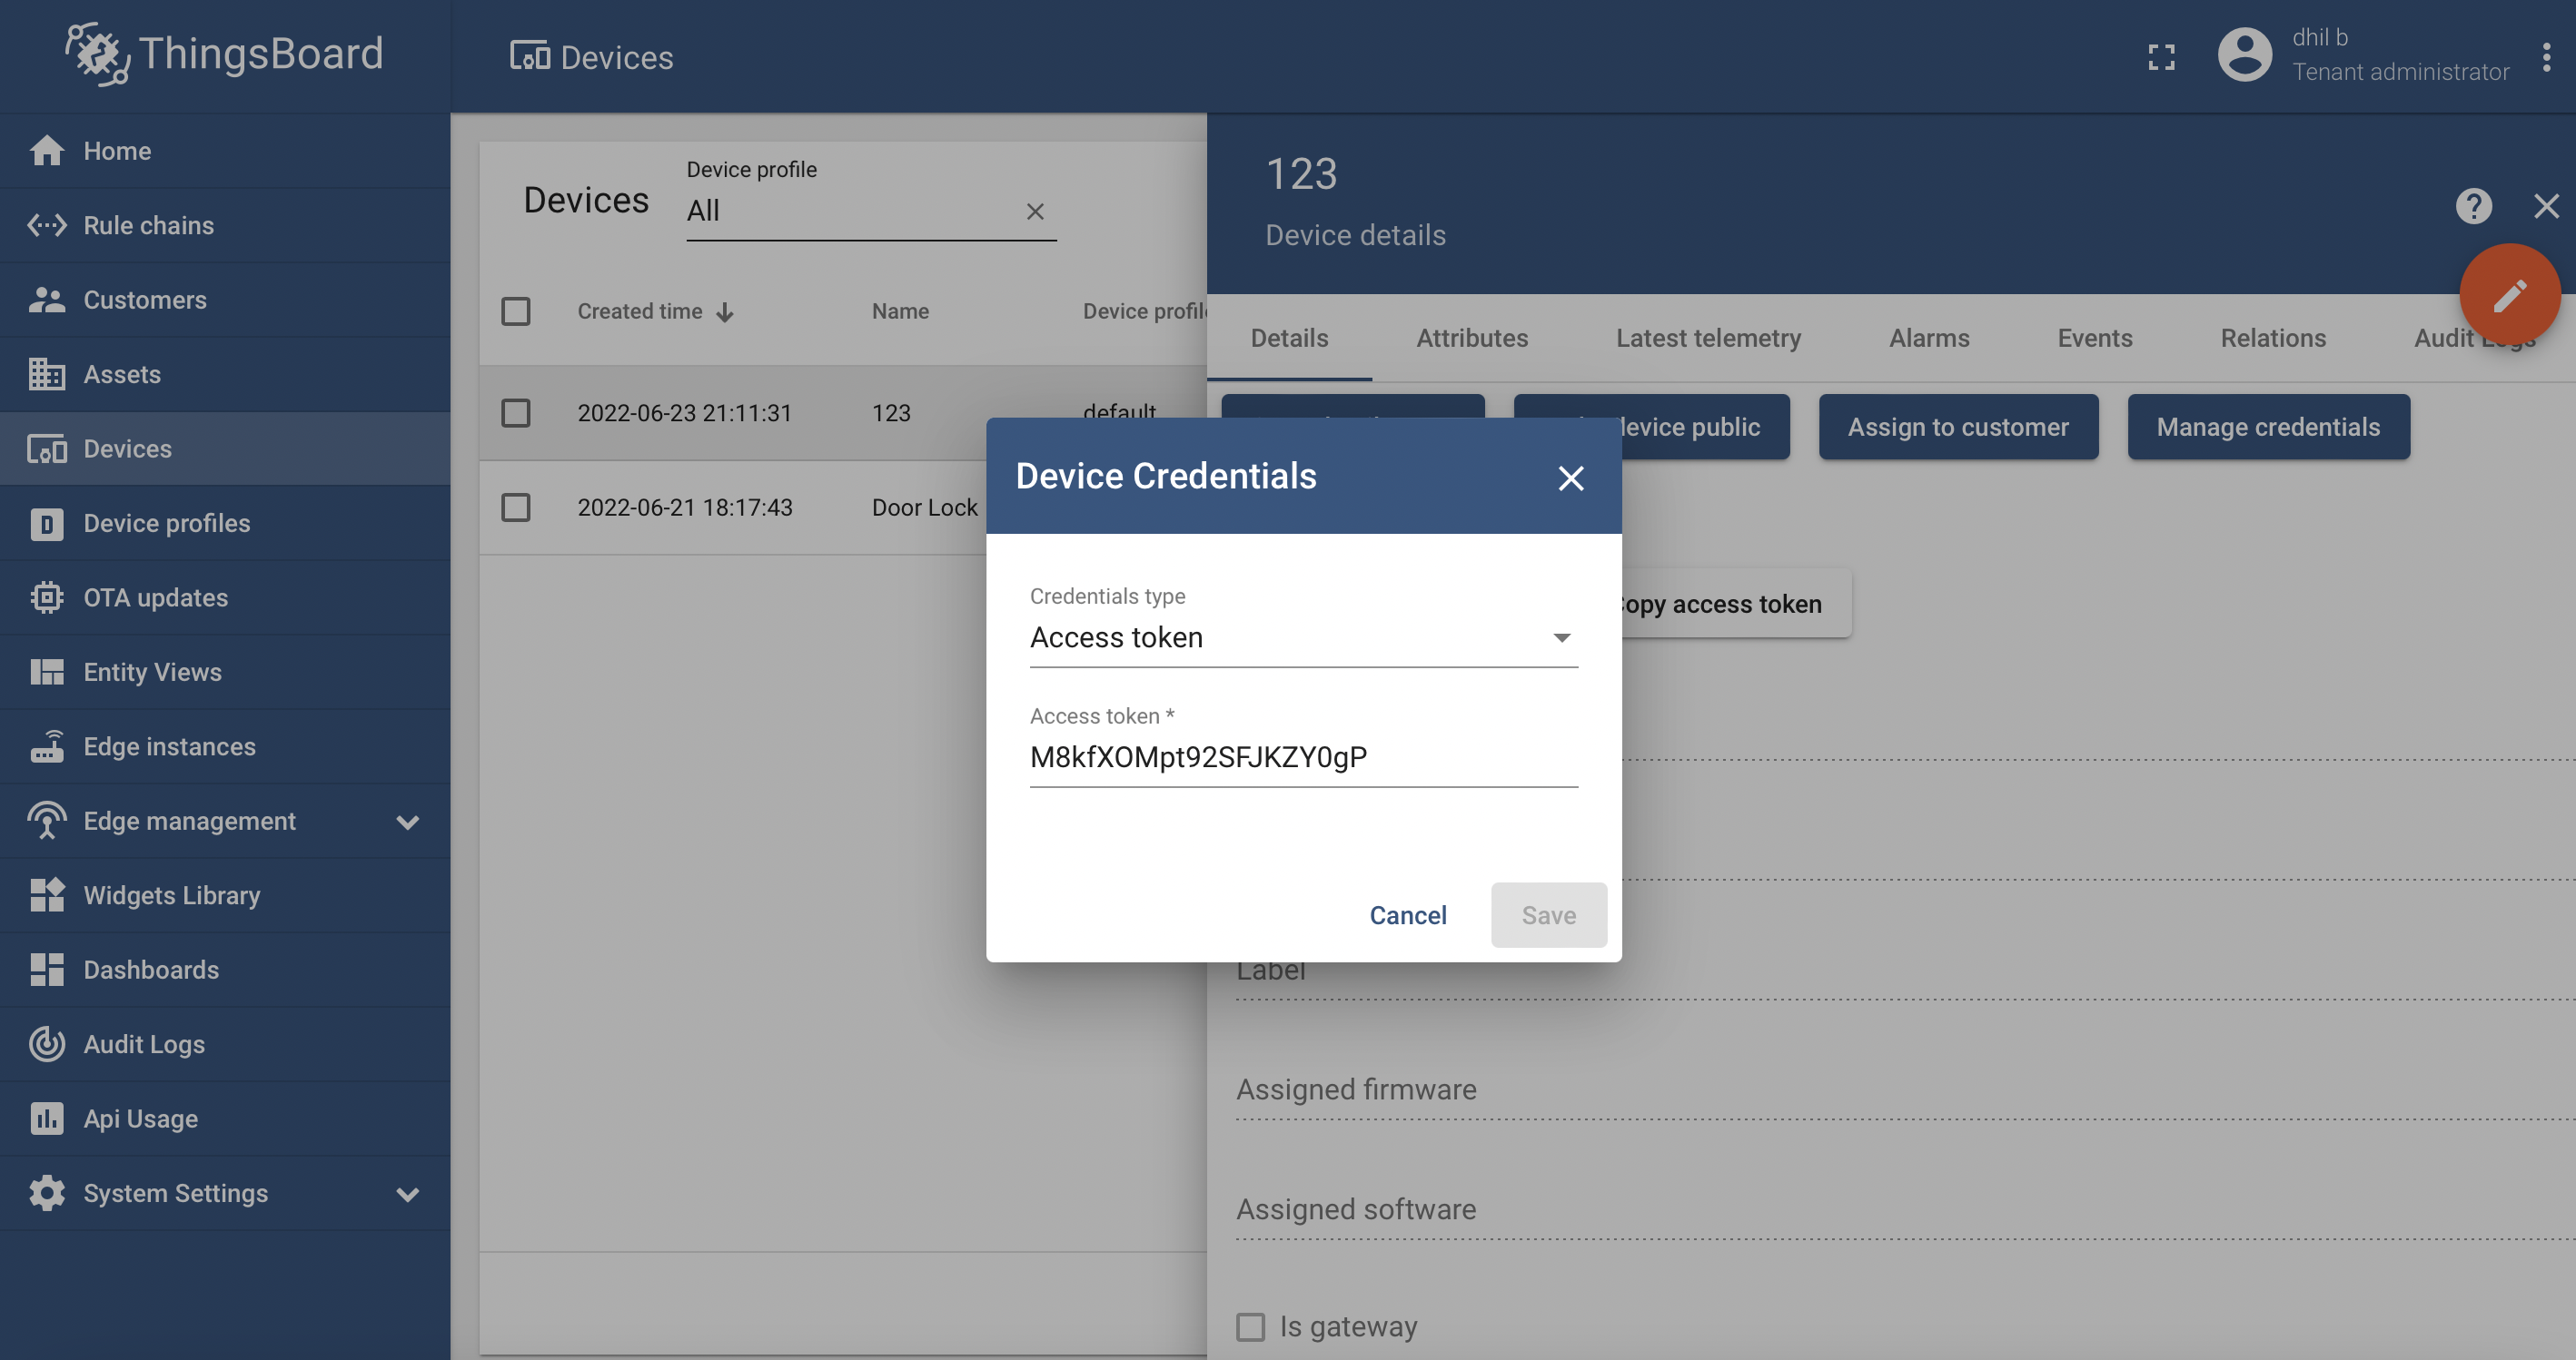Viewport: 2576px width, 1360px height.
Task: Click the orange pencil edit button
Action: (2509, 295)
